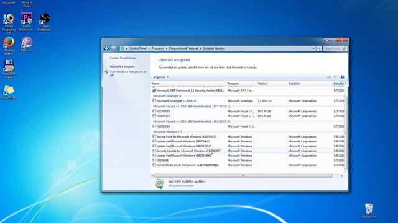398x223 pixels.
Task: Select Kernel-Mode Driver Framework v1.11 (KB2685811)
Action: click(x=248, y=165)
